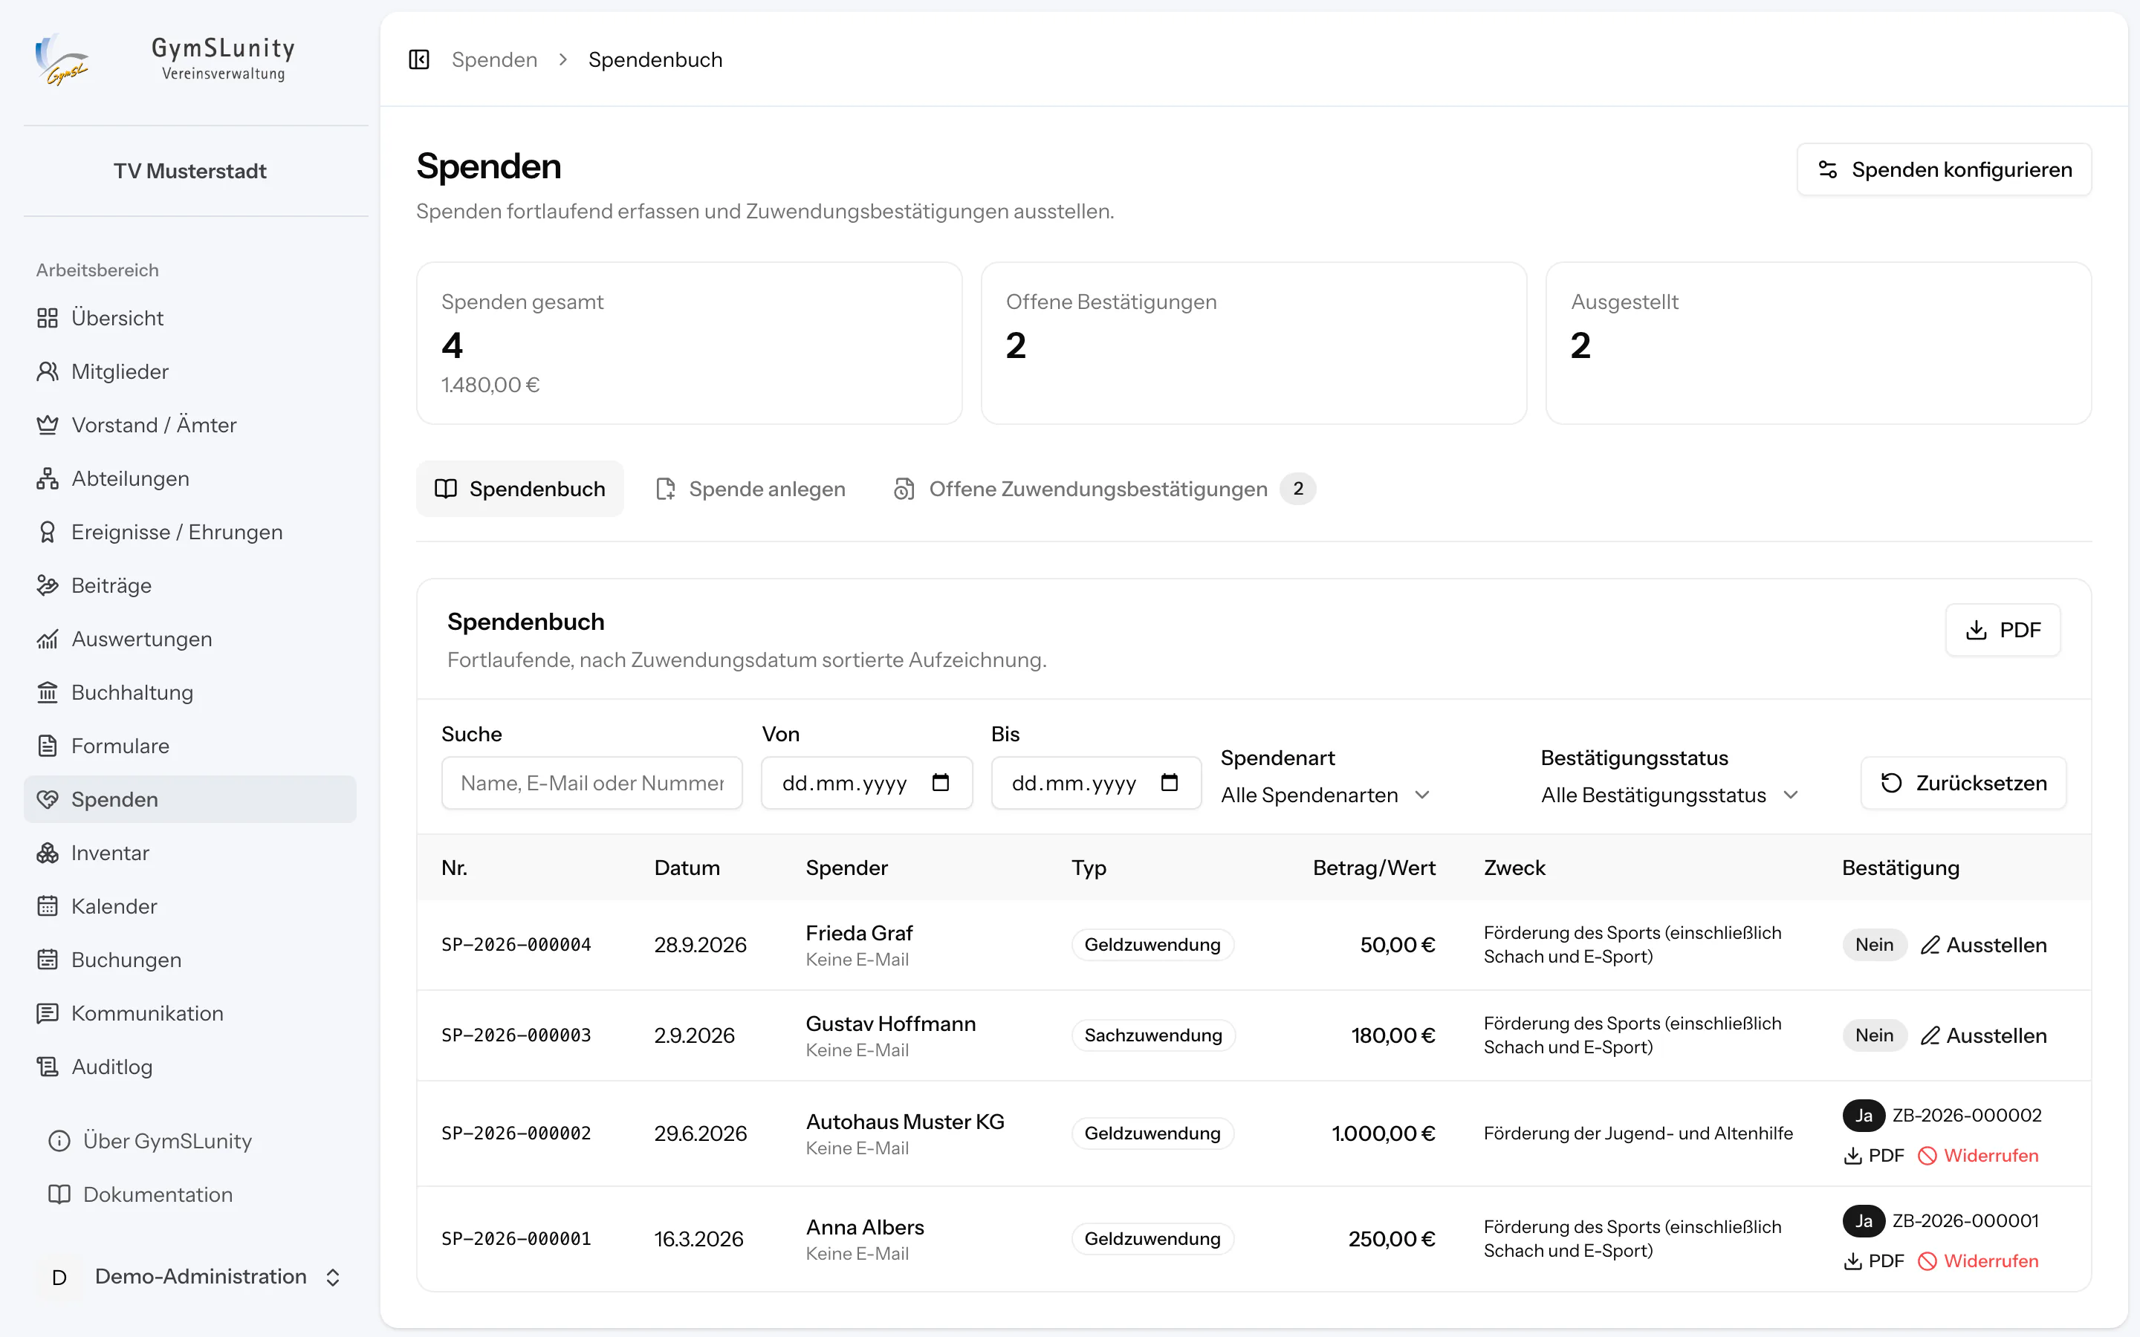Open the Dokumentation link
Screen dimensions: 2140x1337
[x=140, y=1194]
